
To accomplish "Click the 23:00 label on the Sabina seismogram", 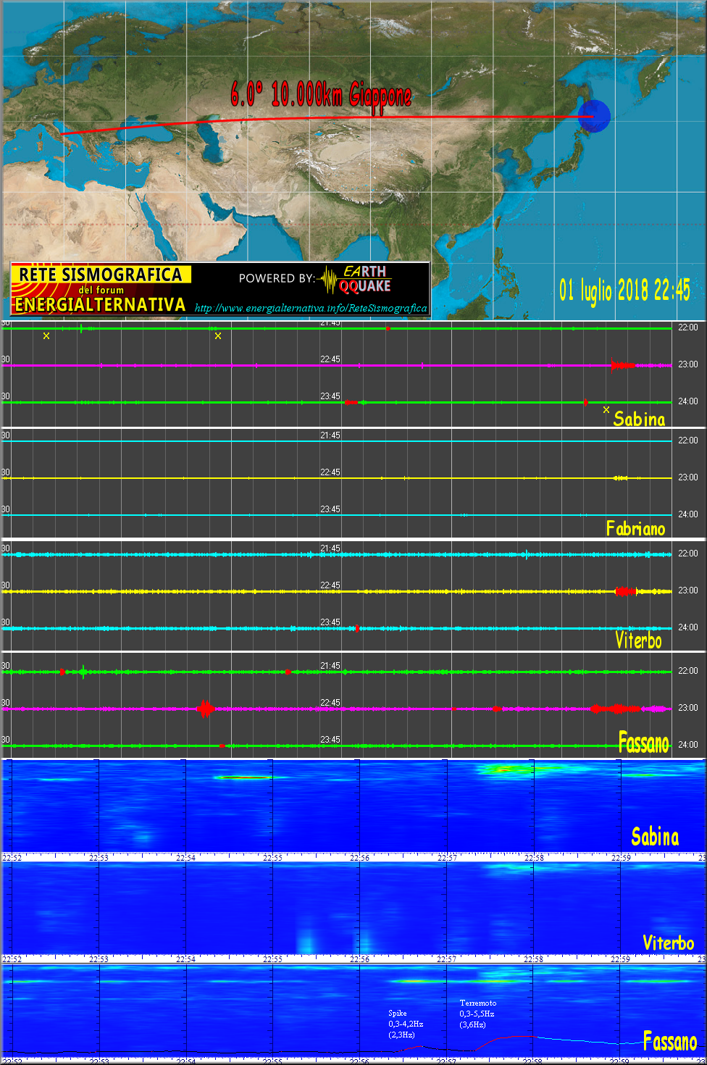I will (688, 364).
